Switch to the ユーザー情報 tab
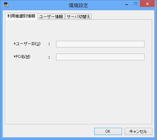Image resolution: width=157 pixels, height=140 pixels. click(x=51, y=17)
